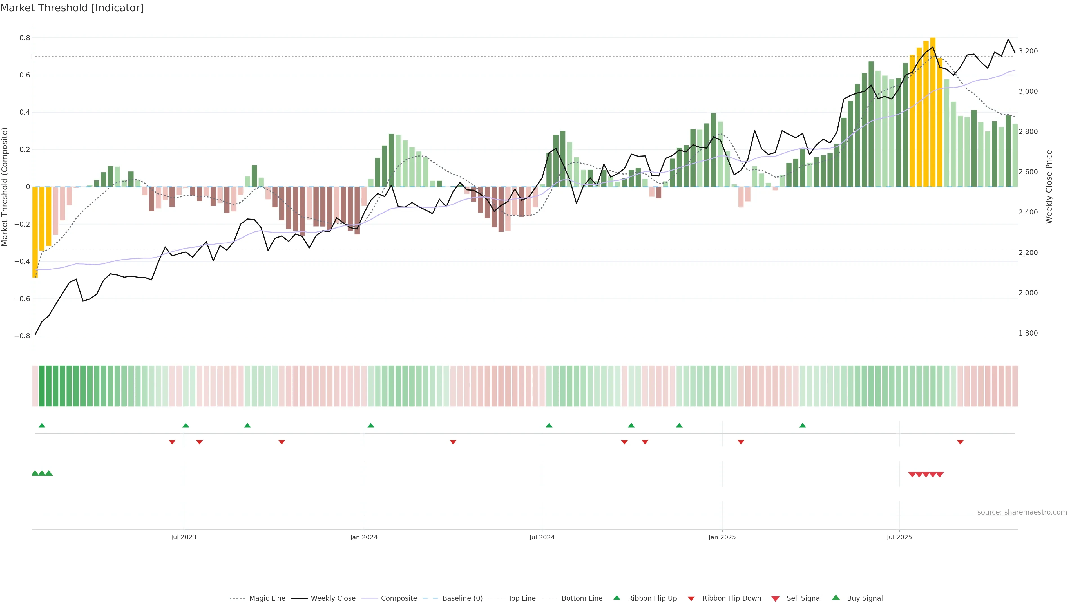Click the Market Threshold [Indicator] title
Image resolution: width=1081 pixels, height=608 pixels.
coord(72,8)
